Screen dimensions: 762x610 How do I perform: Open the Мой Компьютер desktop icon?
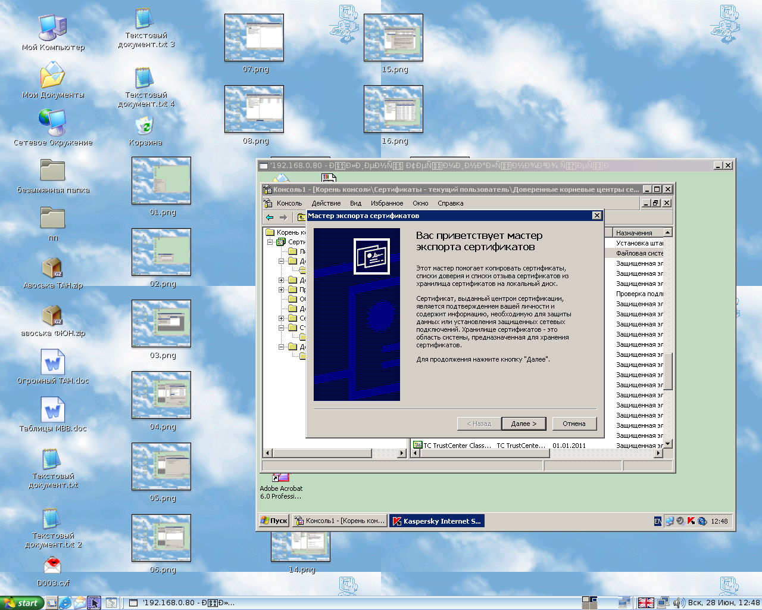click(52, 28)
